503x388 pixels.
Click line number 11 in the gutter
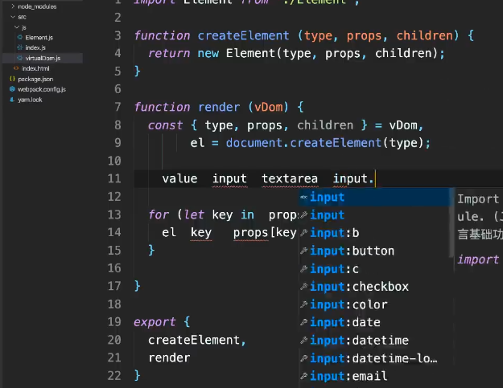114,178
